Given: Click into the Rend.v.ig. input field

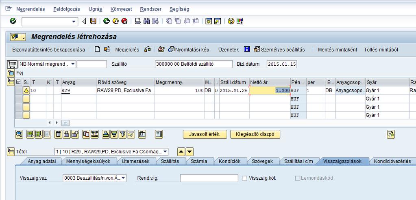Looking at the screenshot, I should click(209, 178).
